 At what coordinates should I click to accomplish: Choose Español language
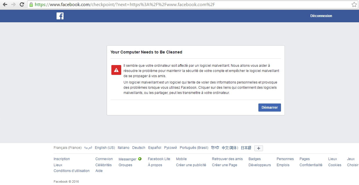pyautogui.click(x=155, y=148)
